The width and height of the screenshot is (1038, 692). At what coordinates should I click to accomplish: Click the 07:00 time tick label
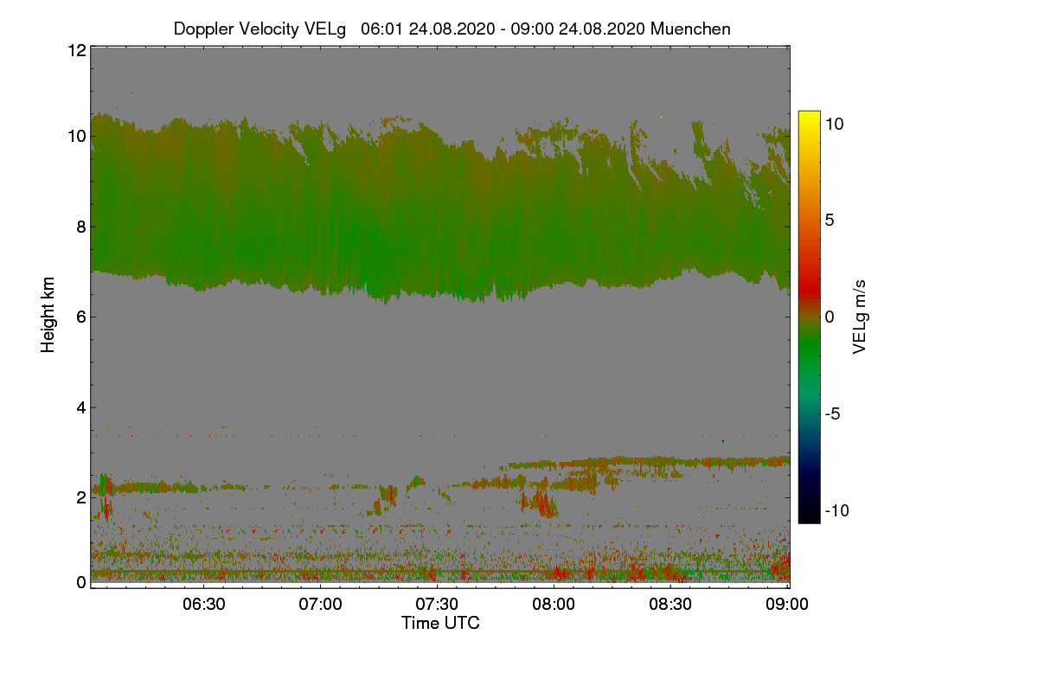click(x=321, y=605)
